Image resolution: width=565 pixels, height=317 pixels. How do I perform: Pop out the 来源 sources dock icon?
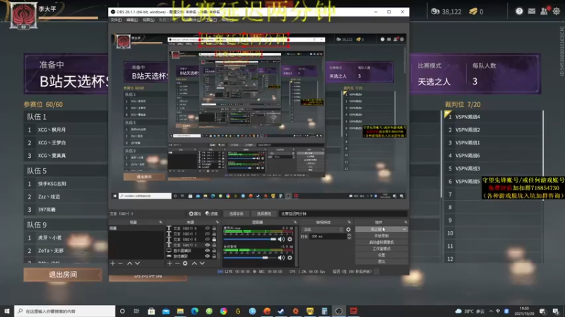(x=218, y=222)
